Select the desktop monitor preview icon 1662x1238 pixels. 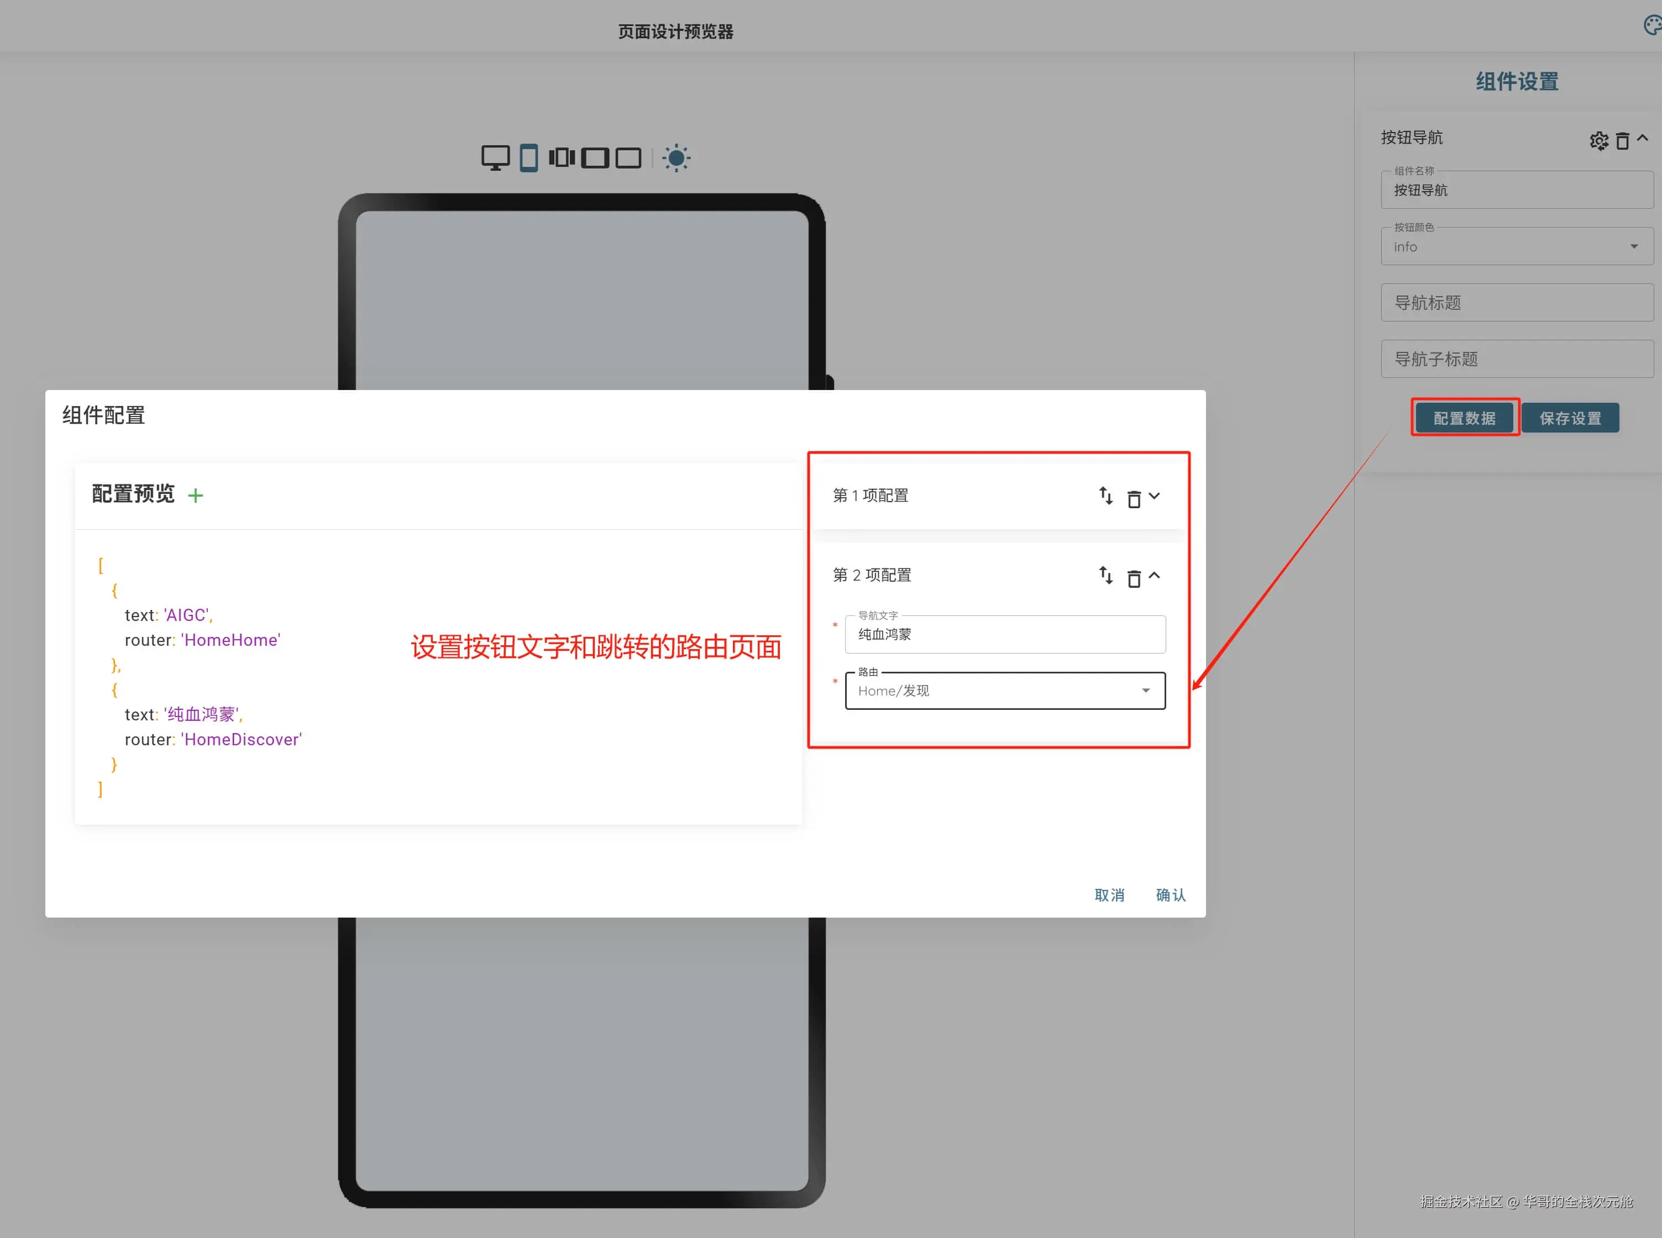click(x=495, y=158)
